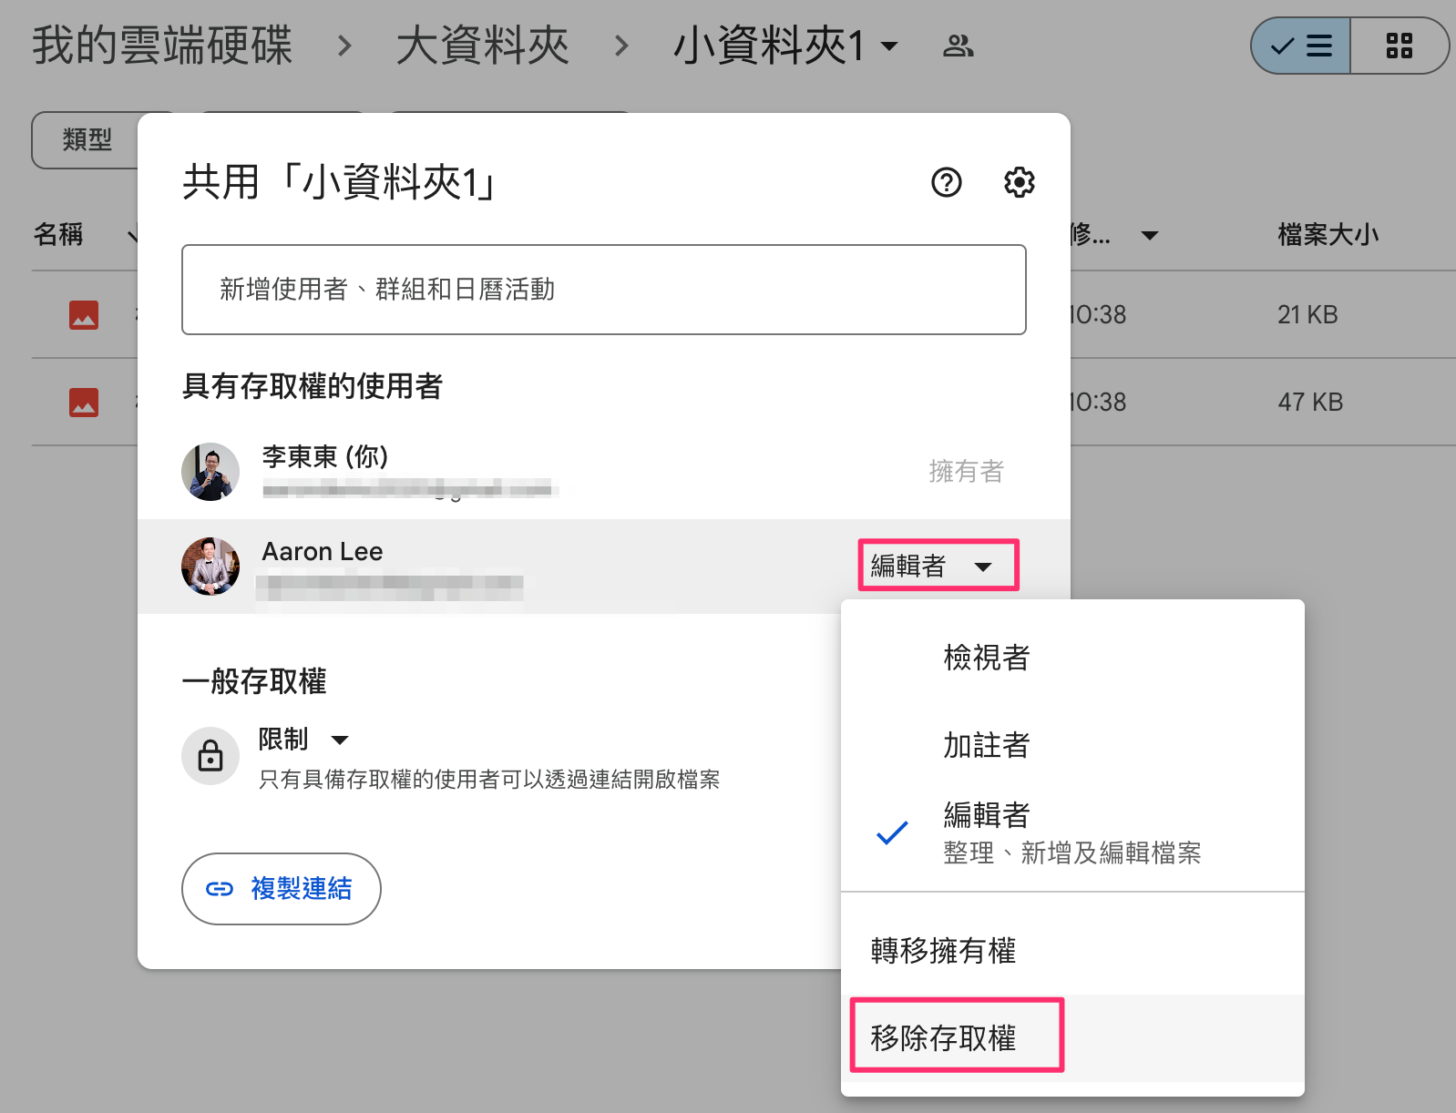
Task: Click the second image file icon
Action: pyautogui.click(x=84, y=403)
